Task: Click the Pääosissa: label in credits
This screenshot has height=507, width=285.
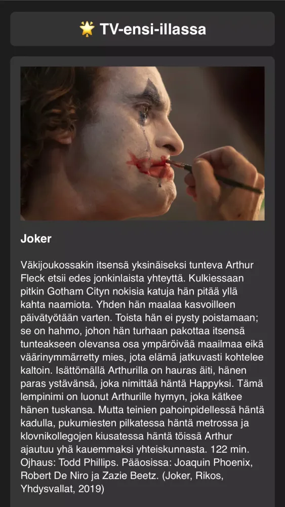Action: point(146,463)
